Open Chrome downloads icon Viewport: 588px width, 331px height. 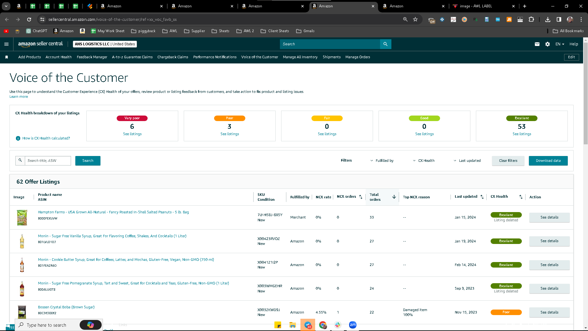click(548, 19)
